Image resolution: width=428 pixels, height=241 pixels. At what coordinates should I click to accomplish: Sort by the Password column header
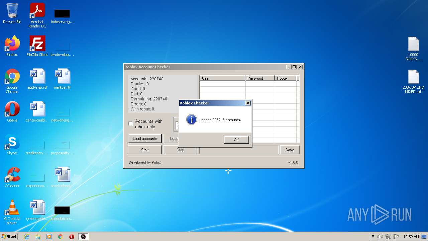(260, 78)
